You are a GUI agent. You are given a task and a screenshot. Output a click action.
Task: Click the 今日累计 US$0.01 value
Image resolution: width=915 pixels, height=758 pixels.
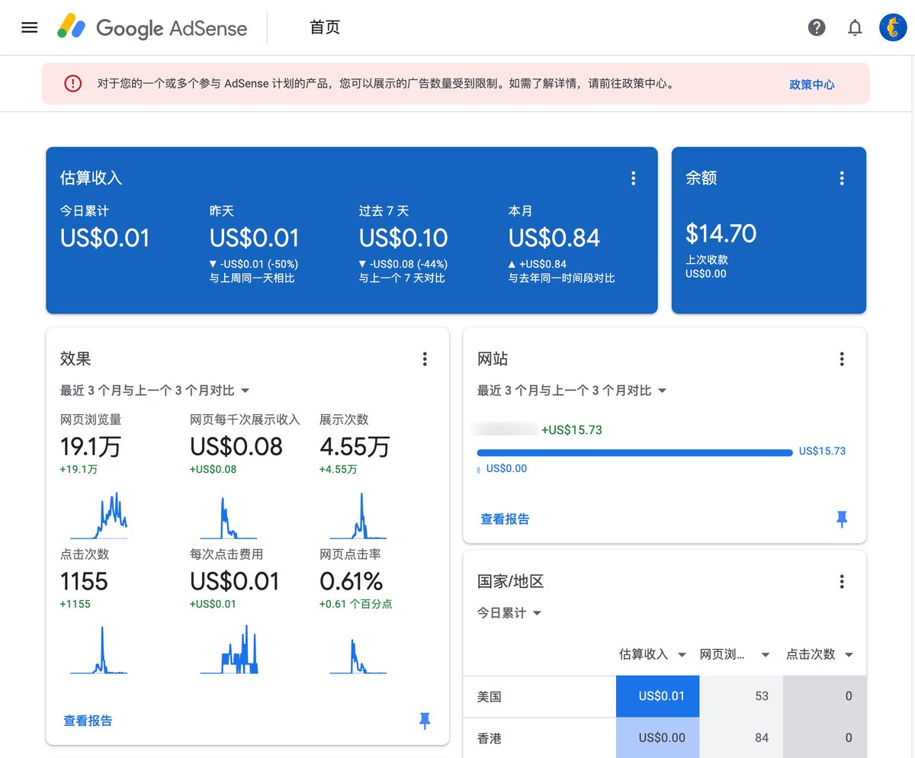click(105, 238)
